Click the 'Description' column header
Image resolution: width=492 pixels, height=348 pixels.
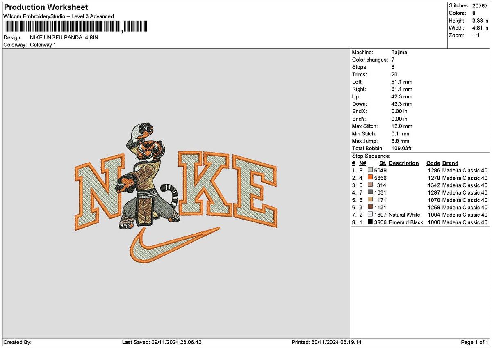coord(404,163)
